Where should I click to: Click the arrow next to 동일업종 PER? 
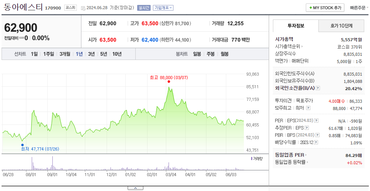click(306, 155)
